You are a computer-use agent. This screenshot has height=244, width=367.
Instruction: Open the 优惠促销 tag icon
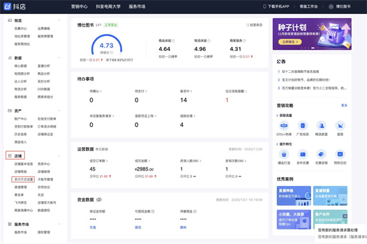322,154
